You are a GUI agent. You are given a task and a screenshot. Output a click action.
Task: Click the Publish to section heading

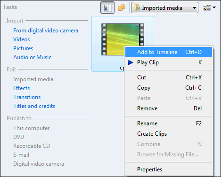19,118
